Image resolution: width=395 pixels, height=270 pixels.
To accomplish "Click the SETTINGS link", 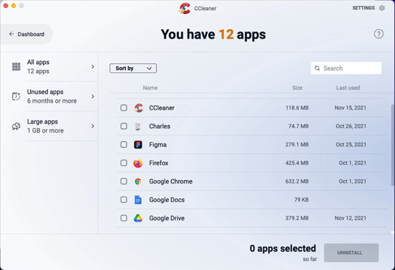I will [363, 8].
